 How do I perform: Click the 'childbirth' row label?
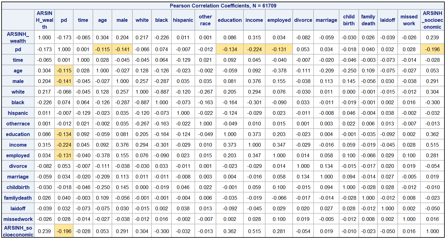[x=18, y=187]
